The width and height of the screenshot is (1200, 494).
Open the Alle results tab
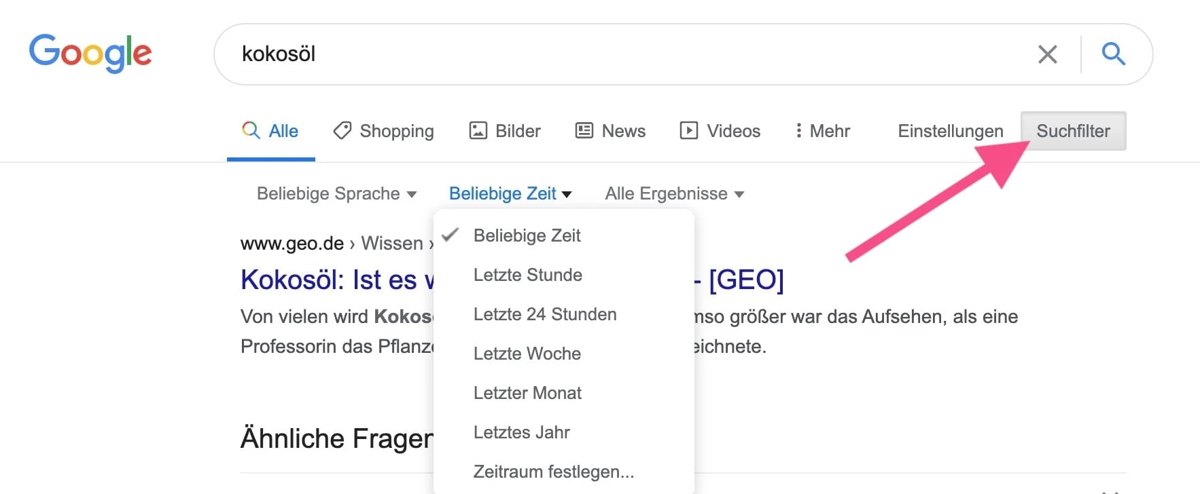(x=270, y=131)
